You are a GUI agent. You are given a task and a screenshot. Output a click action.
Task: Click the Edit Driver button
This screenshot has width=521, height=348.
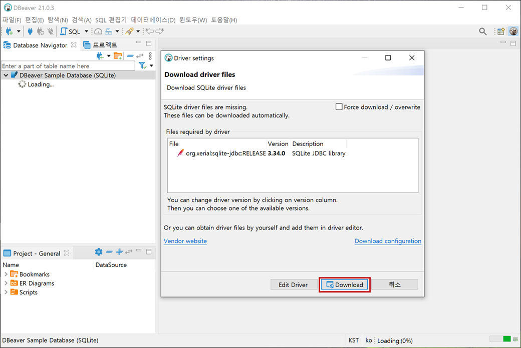coord(293,284)
